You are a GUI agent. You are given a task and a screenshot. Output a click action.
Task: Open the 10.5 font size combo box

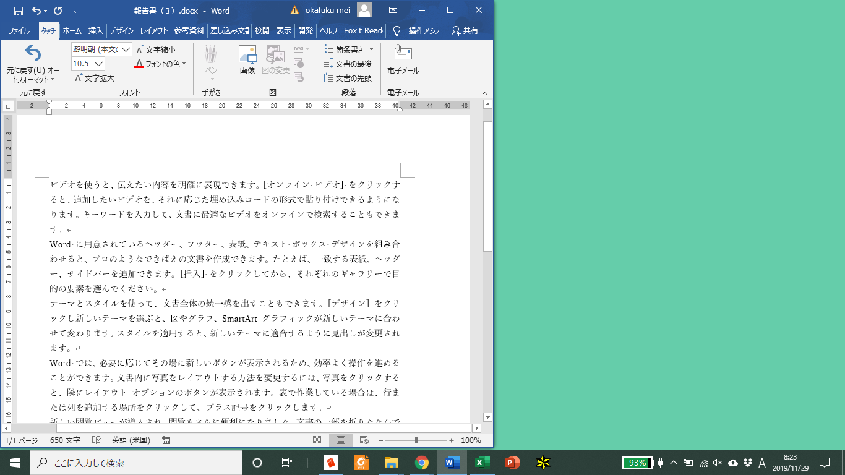tap(88, 63)
